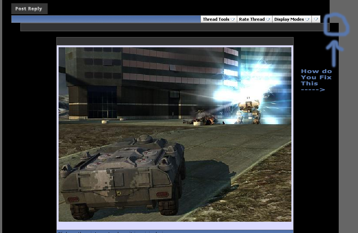Image resolution: width=358 pixels, height=233 pixels.
Task: Click the blue upward arrow annotation
Action: (x=334, y=53)
